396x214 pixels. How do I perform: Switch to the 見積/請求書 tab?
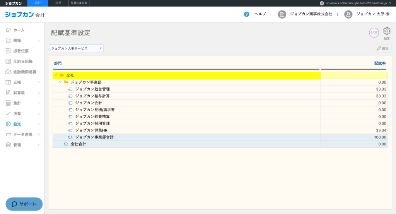(x=79, y=3)
